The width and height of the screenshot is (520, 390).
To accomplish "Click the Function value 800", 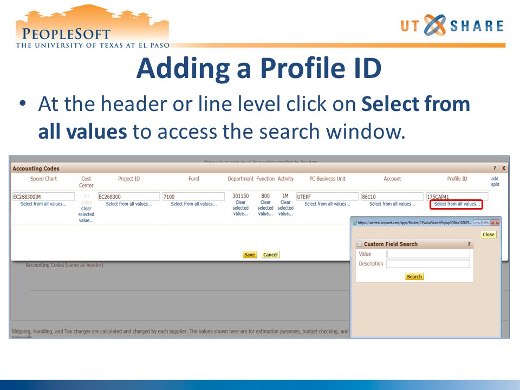I will point(265,196).
